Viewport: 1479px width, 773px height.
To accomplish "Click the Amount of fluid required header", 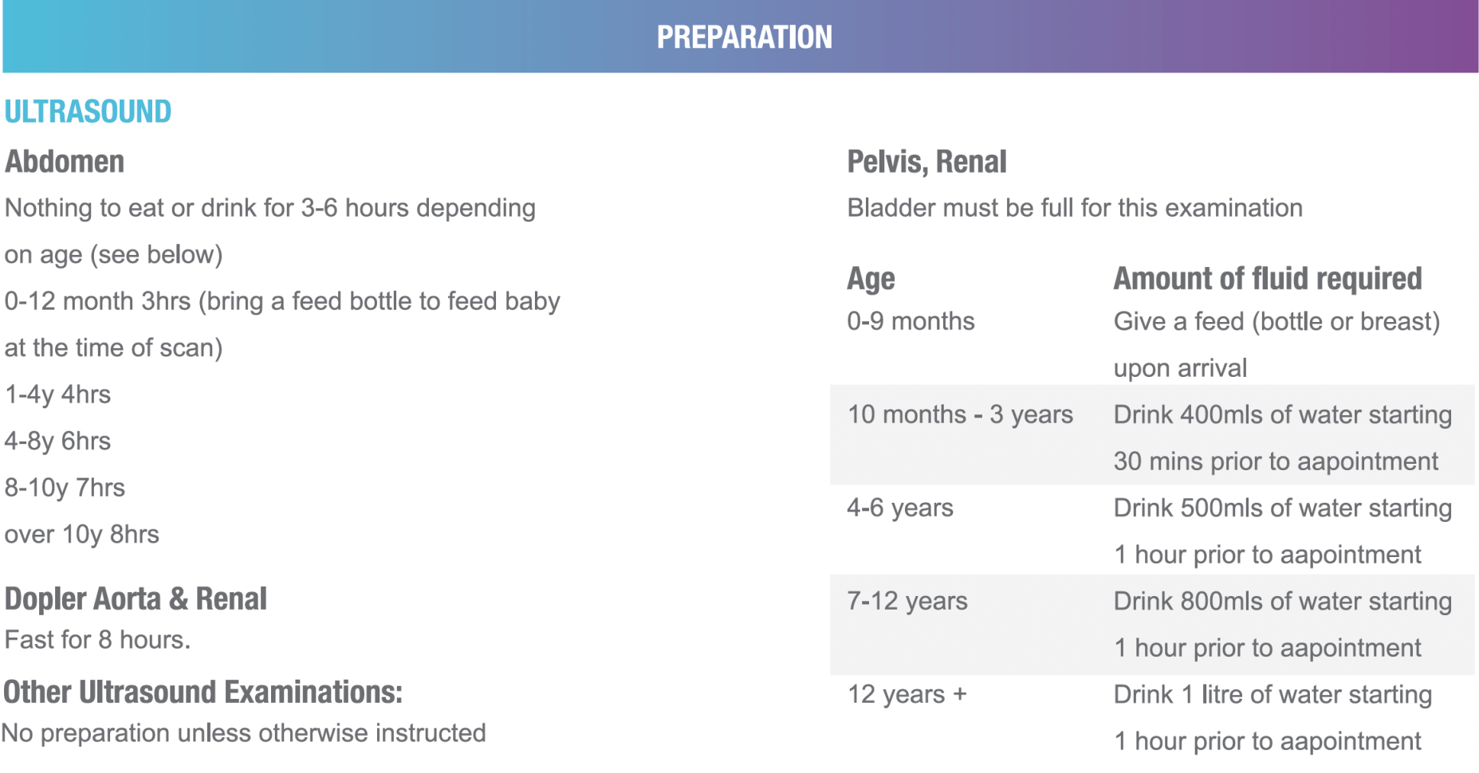I will (1268, 278).
